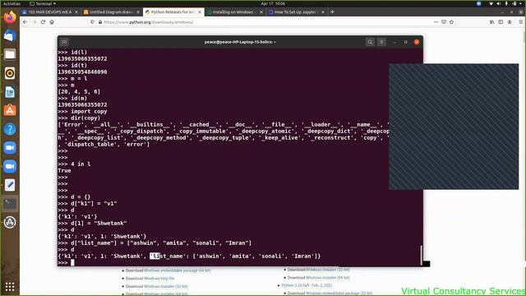Open the Zoom tray indicator in top bar
The width and height of the screenshot is (526, 296).
pos(478,3)
